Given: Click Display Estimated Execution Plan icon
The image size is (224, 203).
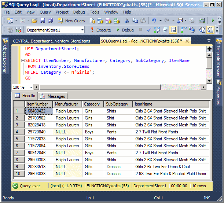Looking at the screenshot, I should click(157, 30).
